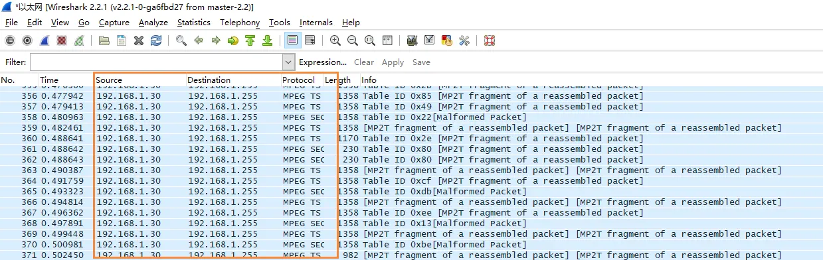The width and height of the screenshot is (823, 260).
Task: Open the Go menu
Action: pos(84,23)
